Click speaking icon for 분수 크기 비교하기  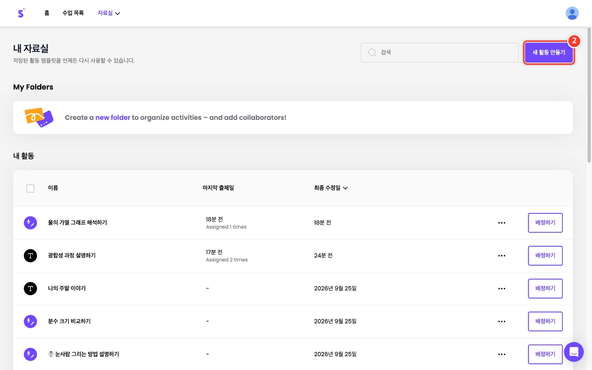click(30, 322)
